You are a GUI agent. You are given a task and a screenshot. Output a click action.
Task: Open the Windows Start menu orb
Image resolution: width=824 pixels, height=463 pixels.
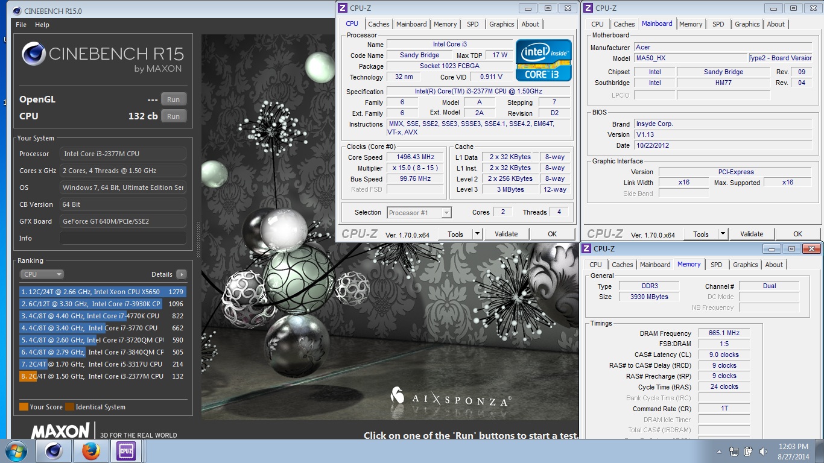[x=16, y=451]
